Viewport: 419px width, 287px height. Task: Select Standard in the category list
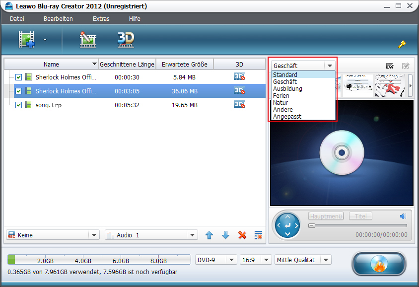[x=303, y=75]
